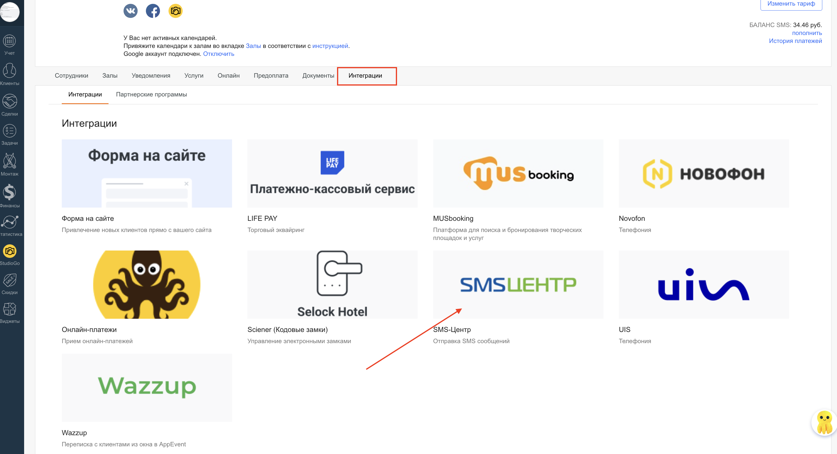Open История платежей link
The height and width of the screenshot is (454, 837).
(795, 41)
